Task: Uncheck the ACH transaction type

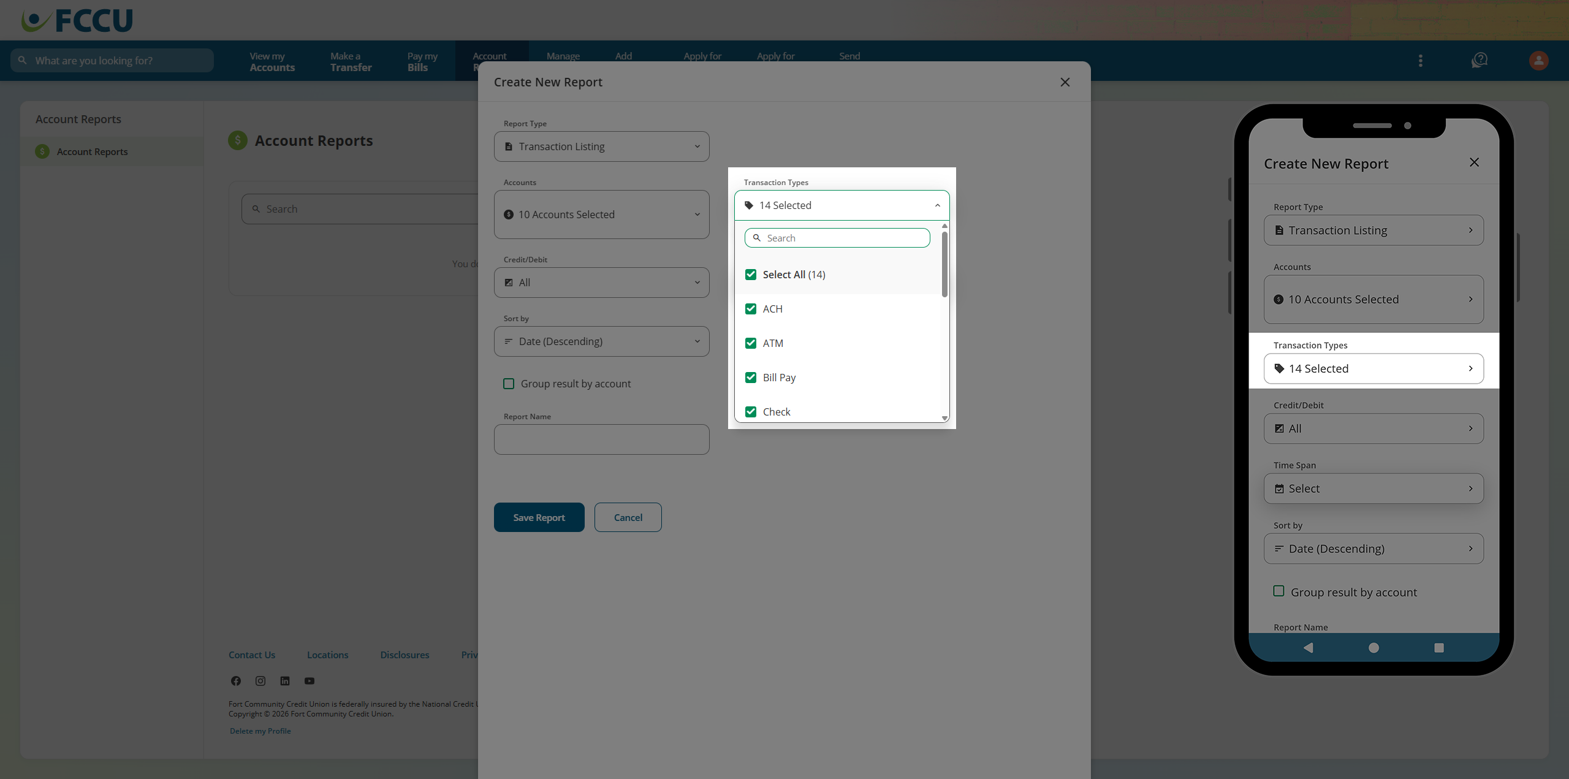Action: click(x=750, y=309)
